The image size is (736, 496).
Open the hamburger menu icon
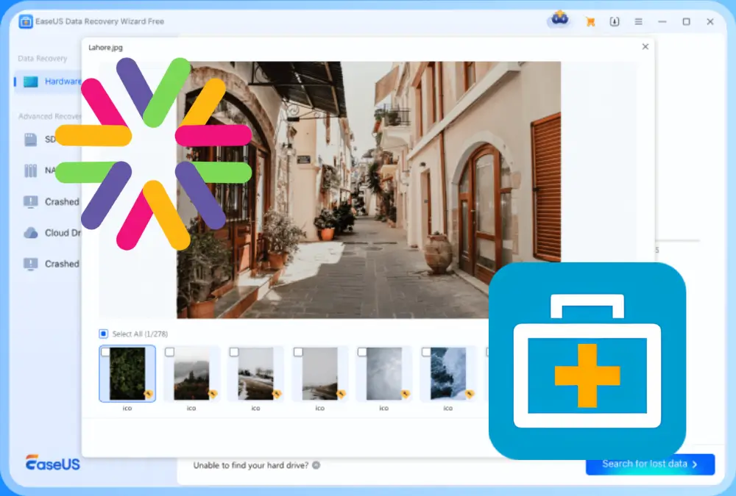point(638,21)
